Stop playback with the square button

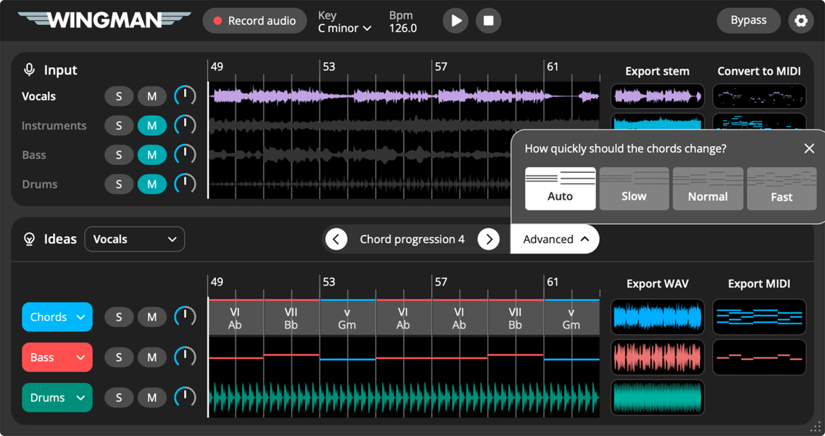[488, 21]
